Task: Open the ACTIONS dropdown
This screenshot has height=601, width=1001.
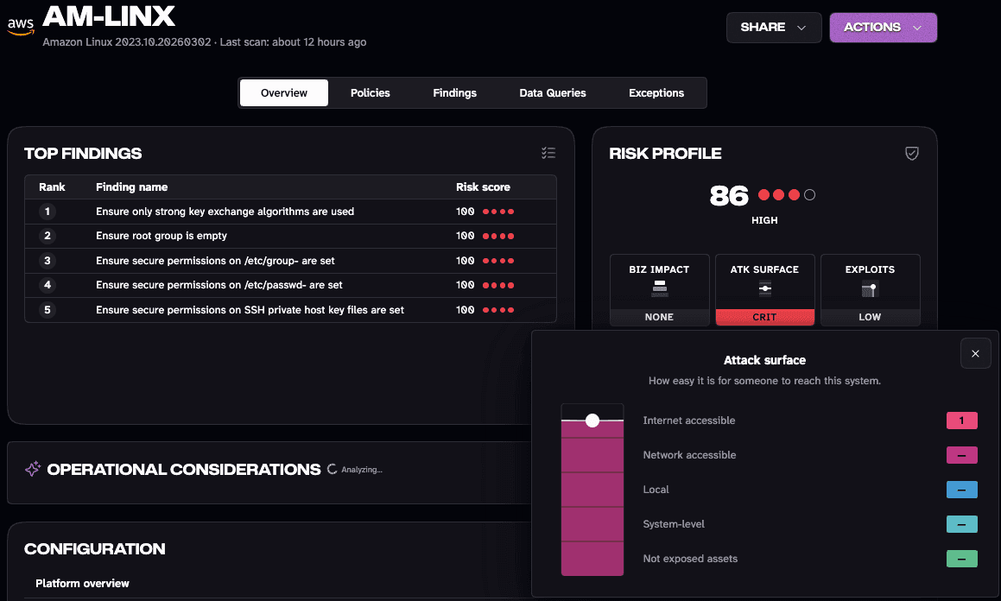Action: click(883, 28)
